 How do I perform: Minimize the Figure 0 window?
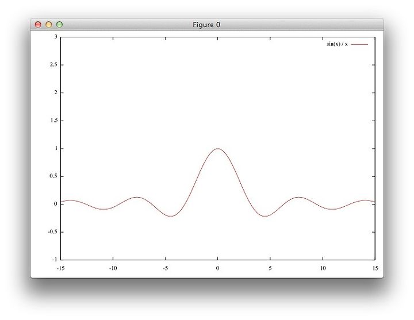[x=49, y=25]
